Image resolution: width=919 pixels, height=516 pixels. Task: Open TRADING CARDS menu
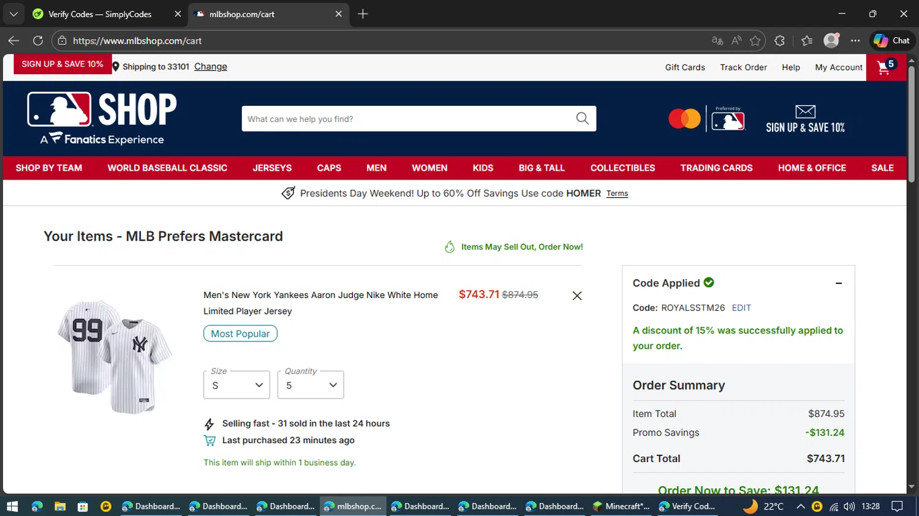716,168
